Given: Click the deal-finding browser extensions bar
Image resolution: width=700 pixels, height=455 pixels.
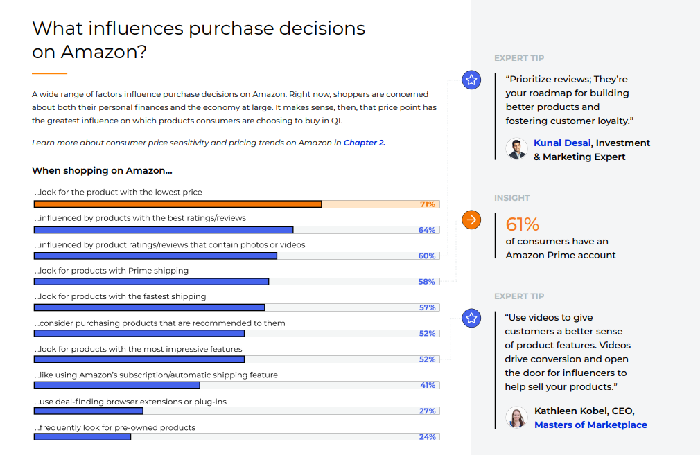Looking at the screenshot, I should tap(88, 411).
